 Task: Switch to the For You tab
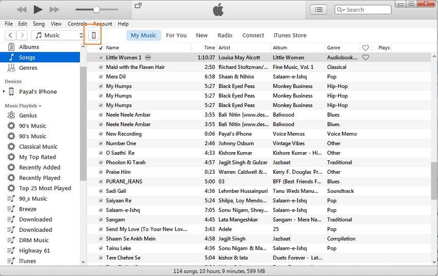point(176,35)
